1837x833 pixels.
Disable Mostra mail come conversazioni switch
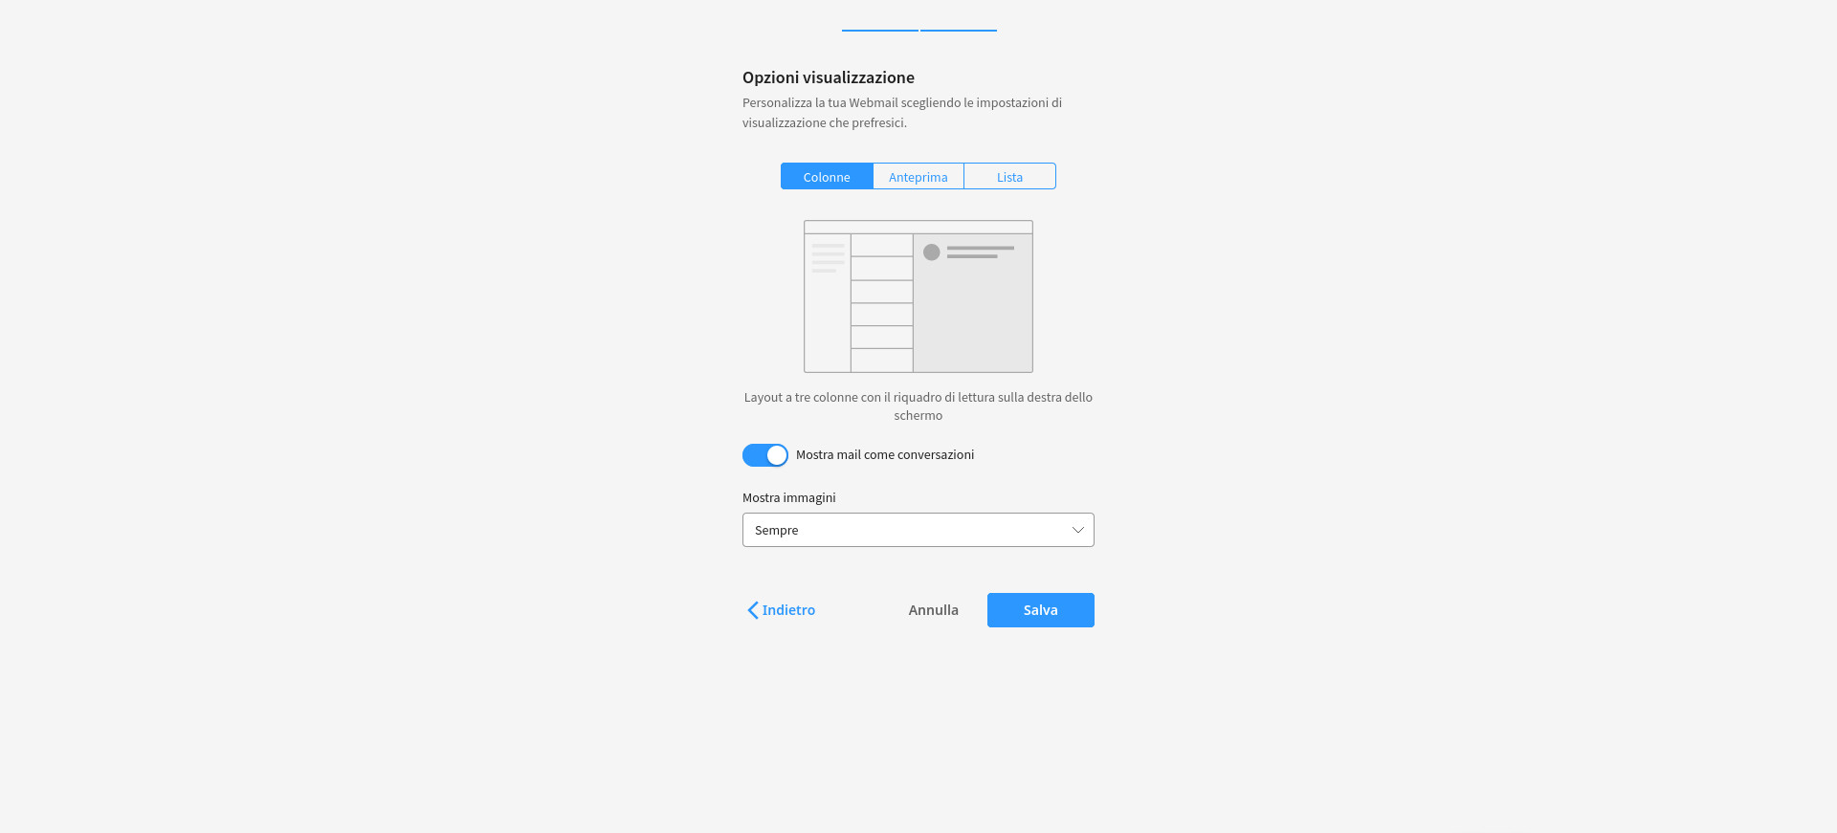tap(765, 455)
